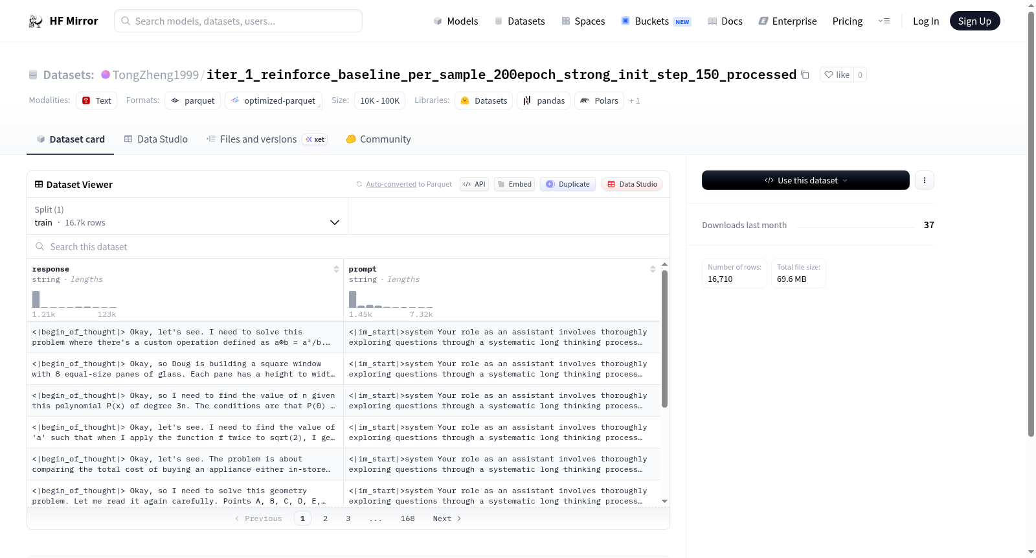Viewport: 1036px width, 558px height.
Task: Expand the navigation overflow menu icon
Action: pos(884,21)
